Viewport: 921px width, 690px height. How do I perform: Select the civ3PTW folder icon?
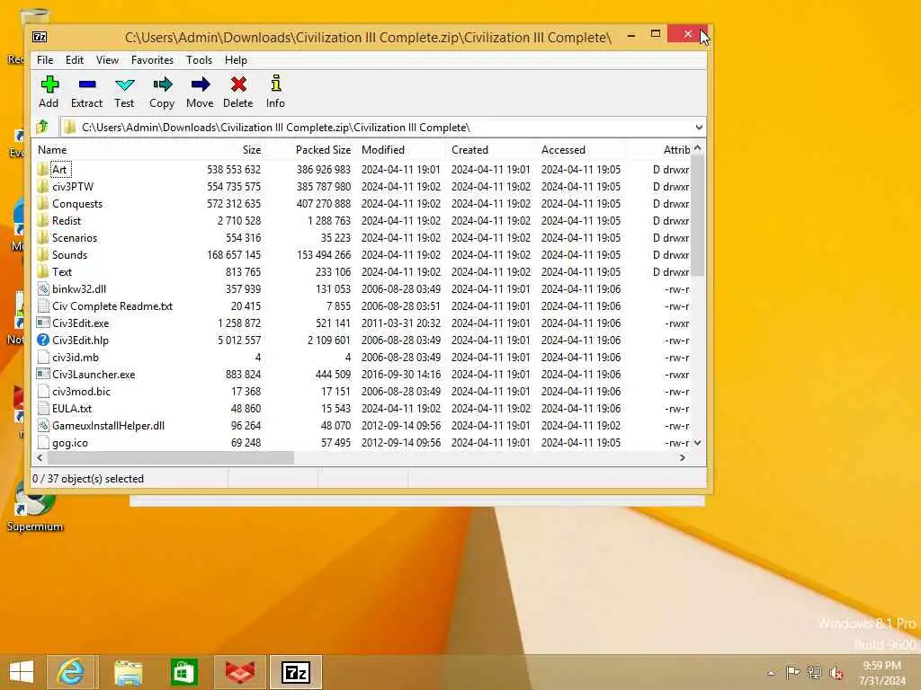pyautogui.click(x=42, y=187)
